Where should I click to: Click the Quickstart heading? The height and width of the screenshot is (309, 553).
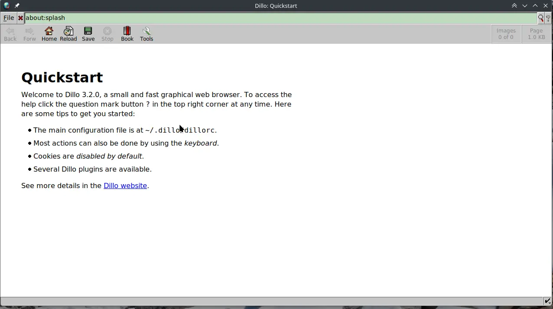(x=62, y=78)
